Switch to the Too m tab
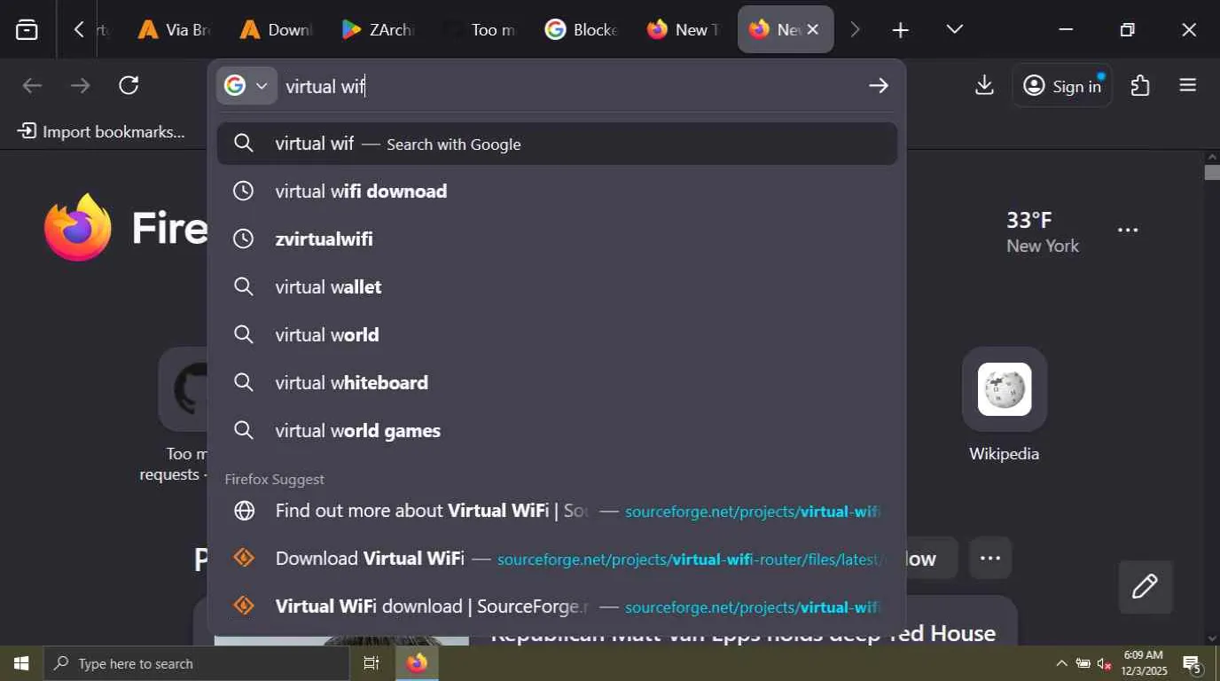 coord(480,30)
